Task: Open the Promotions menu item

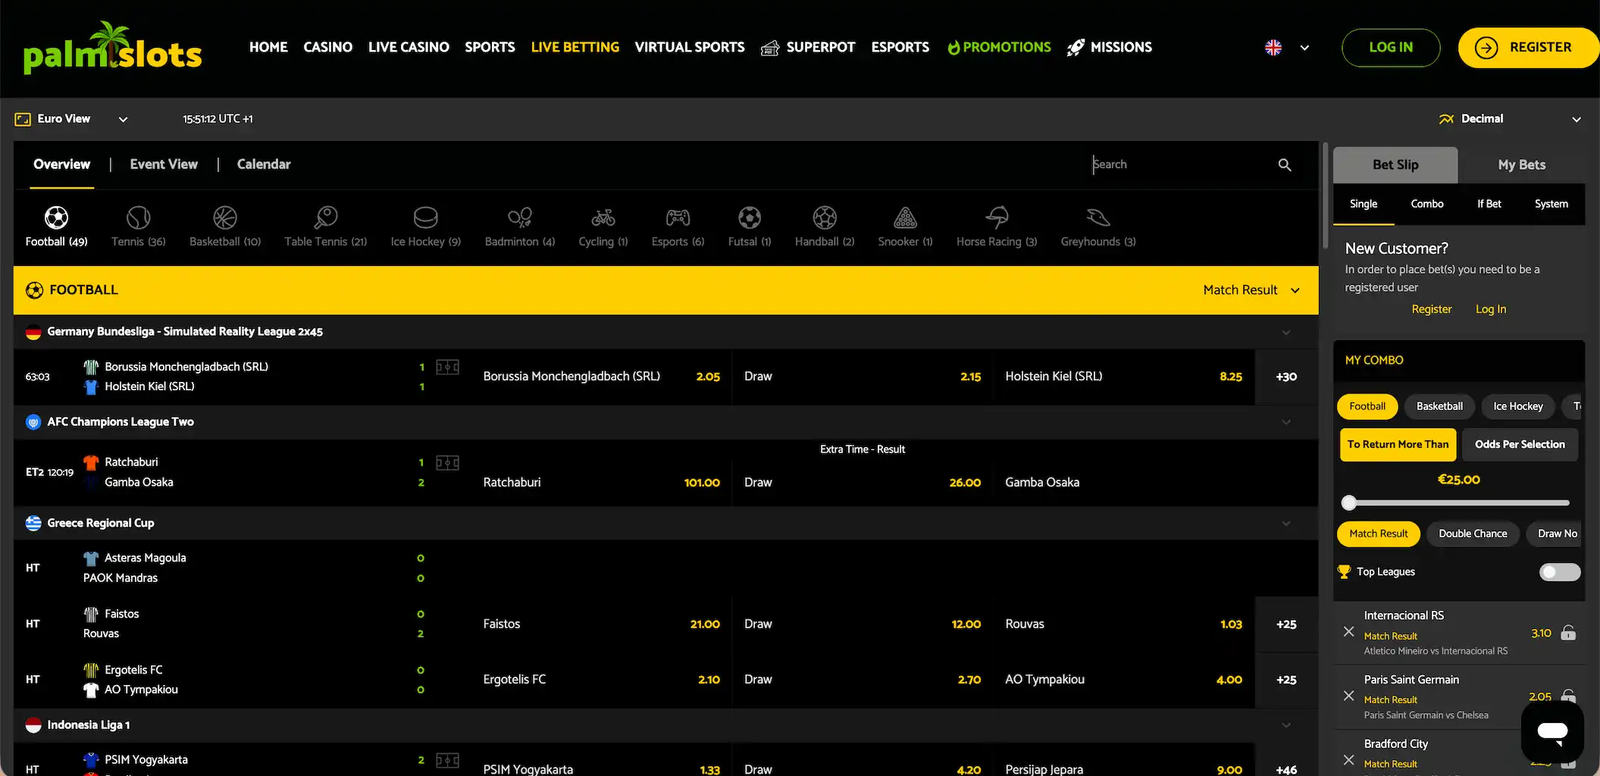Action: pos(999,48)
